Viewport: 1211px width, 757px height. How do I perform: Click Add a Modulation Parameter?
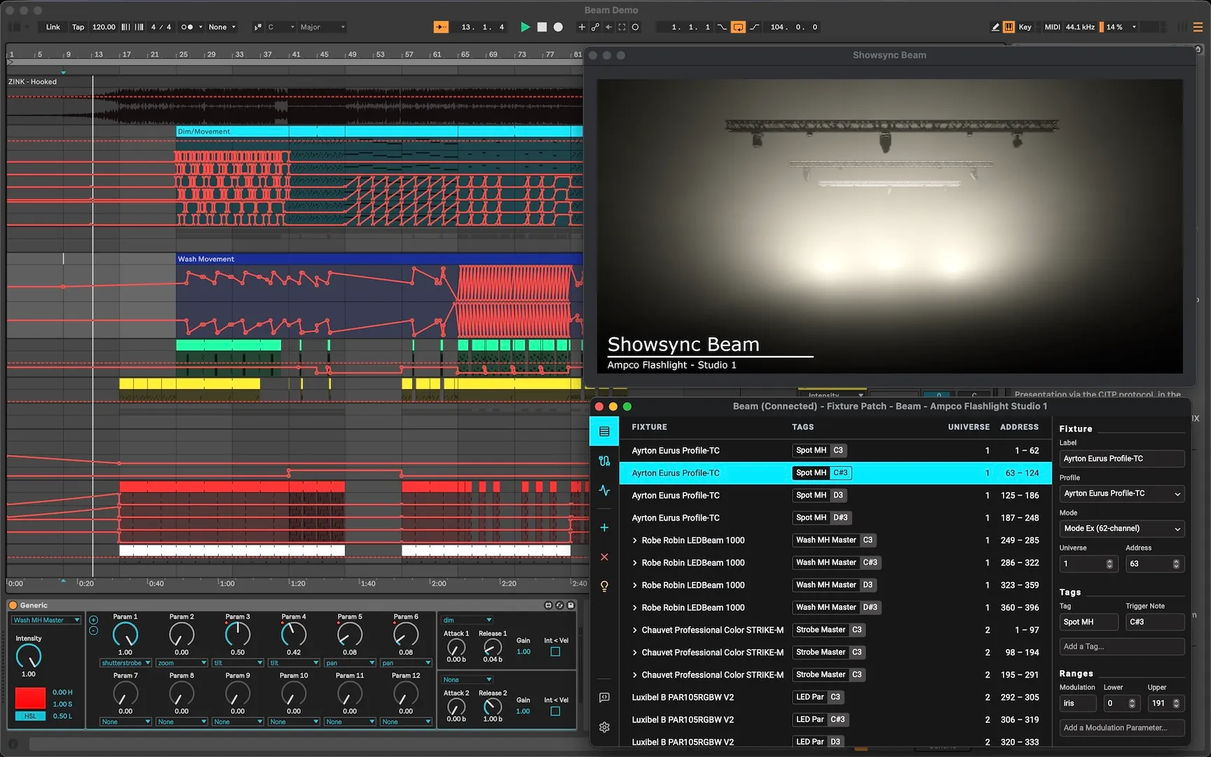pyautogui.click(x=1121, y=728)
